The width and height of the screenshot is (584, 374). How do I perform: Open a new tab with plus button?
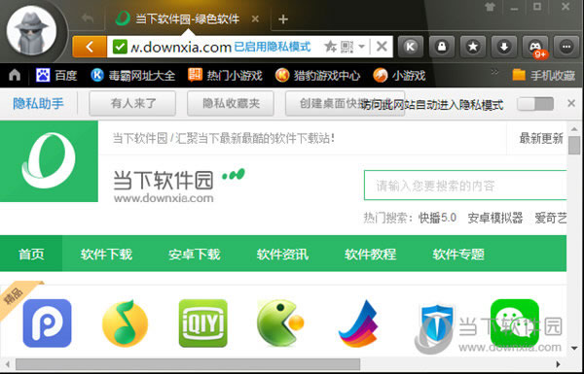pos(283,19)
